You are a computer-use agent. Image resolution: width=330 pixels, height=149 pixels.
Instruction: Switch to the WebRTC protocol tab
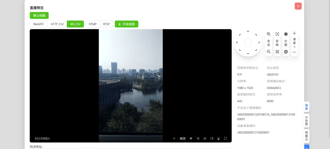(x=38, y=24)
